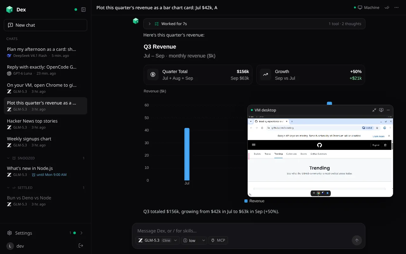
Task: Open GitHub Sponsors tab
Action: click(318, 154)
